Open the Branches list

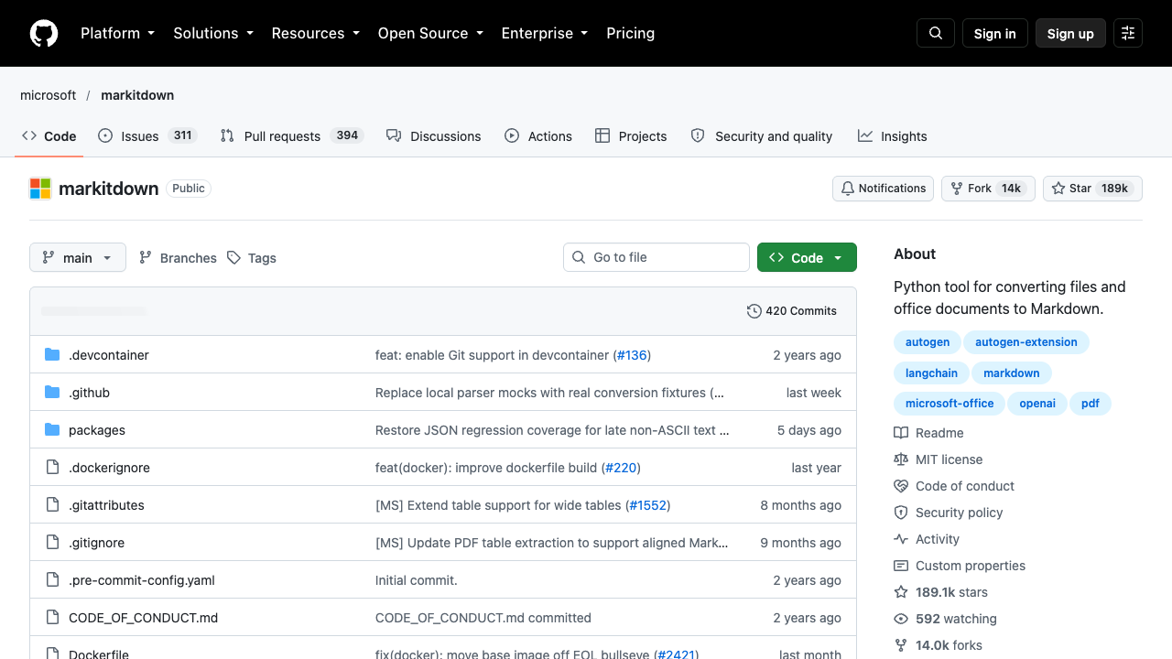point(178,258)
